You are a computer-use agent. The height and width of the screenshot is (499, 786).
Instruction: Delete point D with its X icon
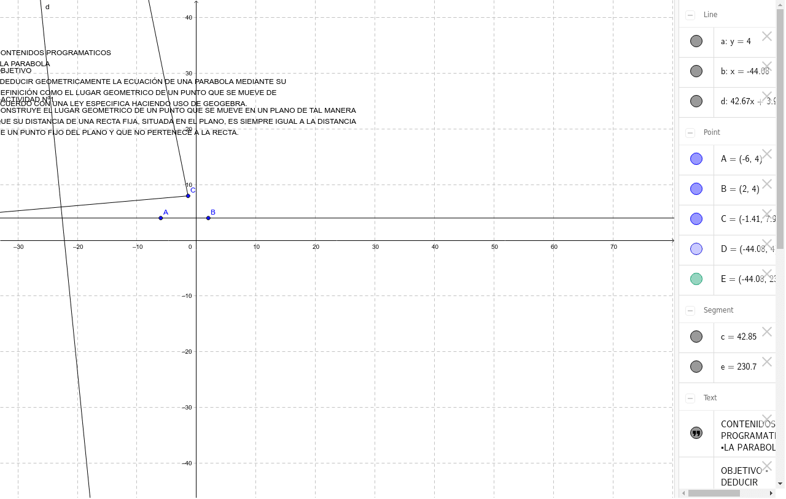pyautogui.click(x=767, y=244)
